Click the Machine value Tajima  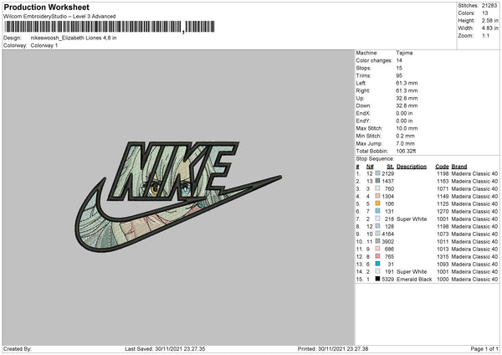pyautogui.click(x=404, y=53)
